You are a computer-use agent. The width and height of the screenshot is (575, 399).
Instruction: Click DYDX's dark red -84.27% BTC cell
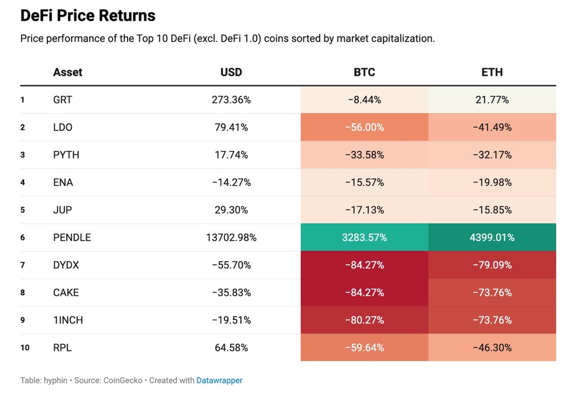[x=364, y=265]
